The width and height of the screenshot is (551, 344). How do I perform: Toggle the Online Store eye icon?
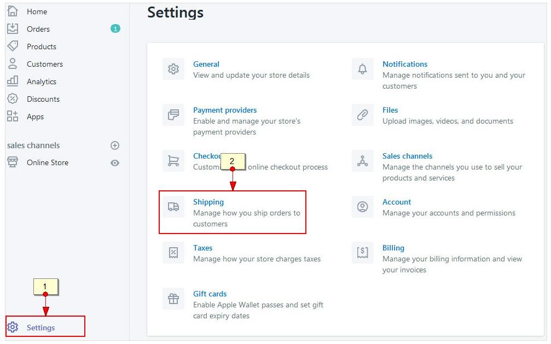tap(115, 163)
